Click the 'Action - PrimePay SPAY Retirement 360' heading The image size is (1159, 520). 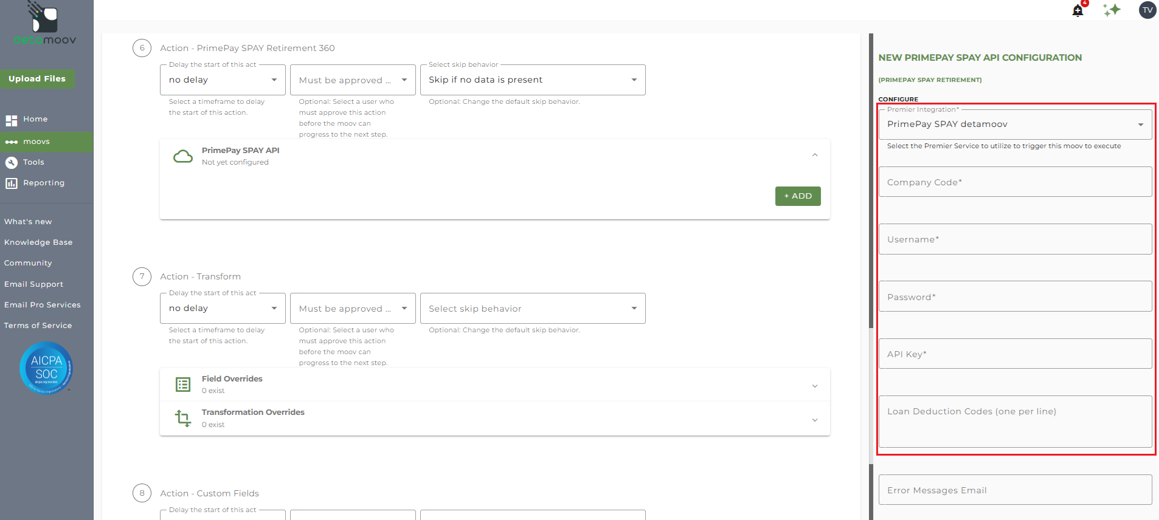[247, 48]
